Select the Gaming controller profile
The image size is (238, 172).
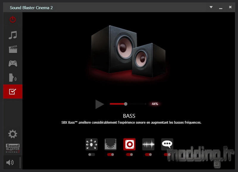[13, 63]
